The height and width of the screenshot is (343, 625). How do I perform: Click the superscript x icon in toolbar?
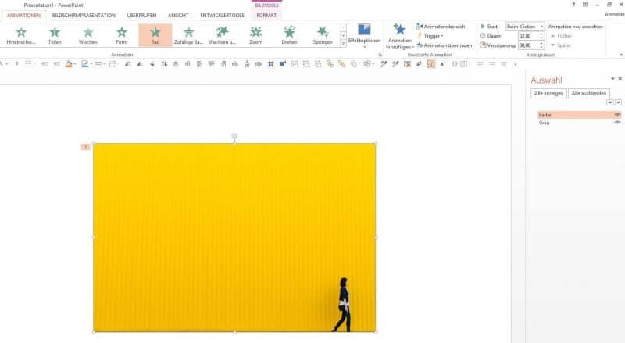click(442, 64)
